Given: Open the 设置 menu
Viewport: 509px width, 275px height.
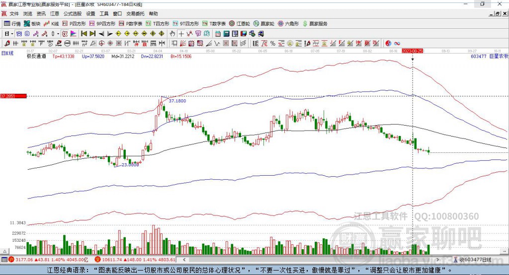Looking at the screenshot, I should pyautogui.click(x=90, y=13).
